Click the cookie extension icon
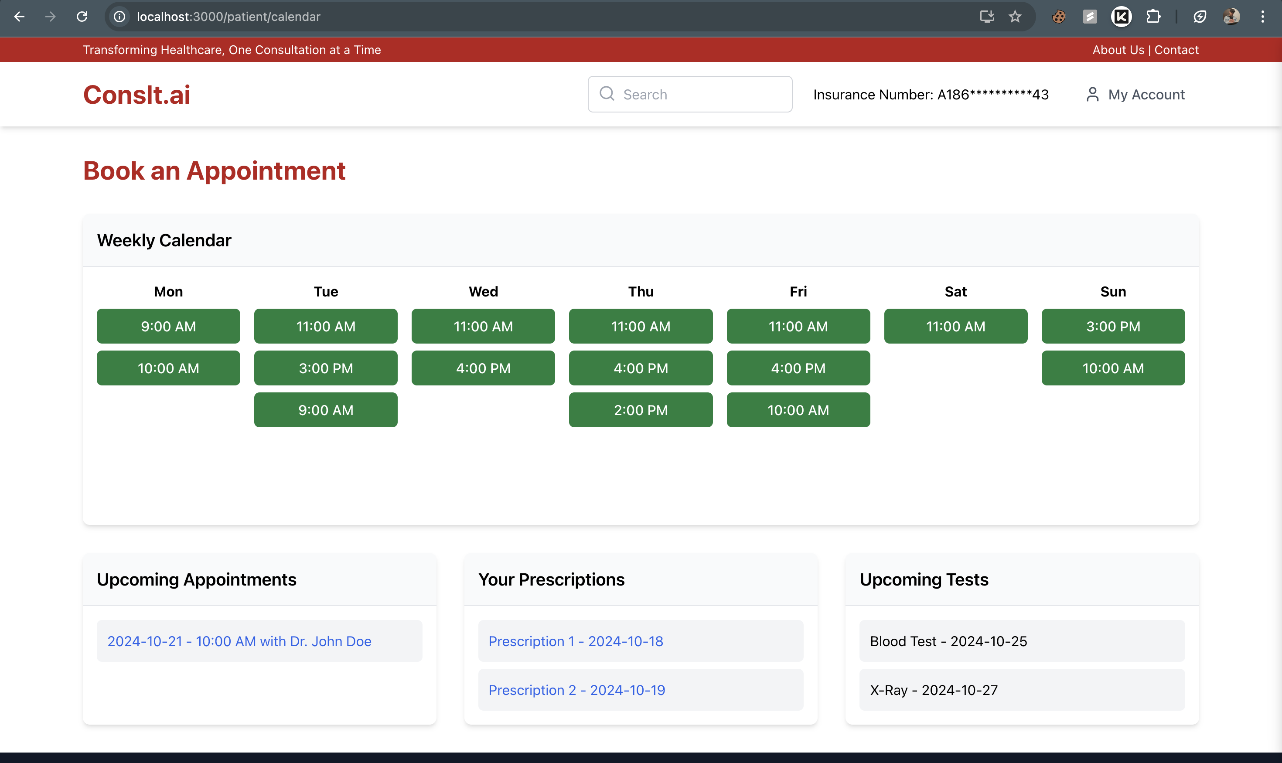The height and width of the screenshot is (763, 1282). [x=1058, y=17]
